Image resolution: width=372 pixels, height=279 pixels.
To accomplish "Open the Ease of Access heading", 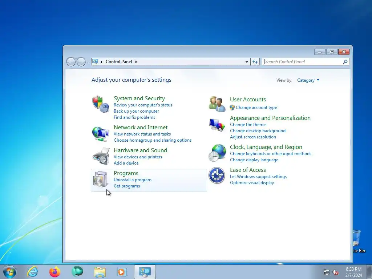I will point(248,170).
